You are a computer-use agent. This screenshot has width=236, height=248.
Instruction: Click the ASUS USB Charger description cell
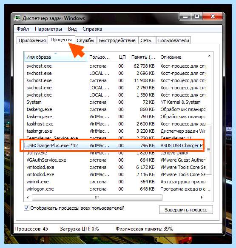182,145
